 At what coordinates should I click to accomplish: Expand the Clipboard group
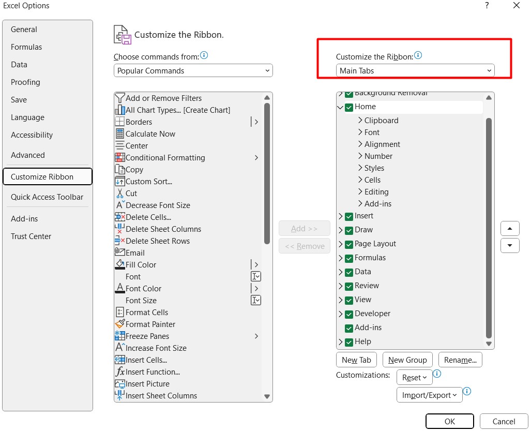pos(360,120)
